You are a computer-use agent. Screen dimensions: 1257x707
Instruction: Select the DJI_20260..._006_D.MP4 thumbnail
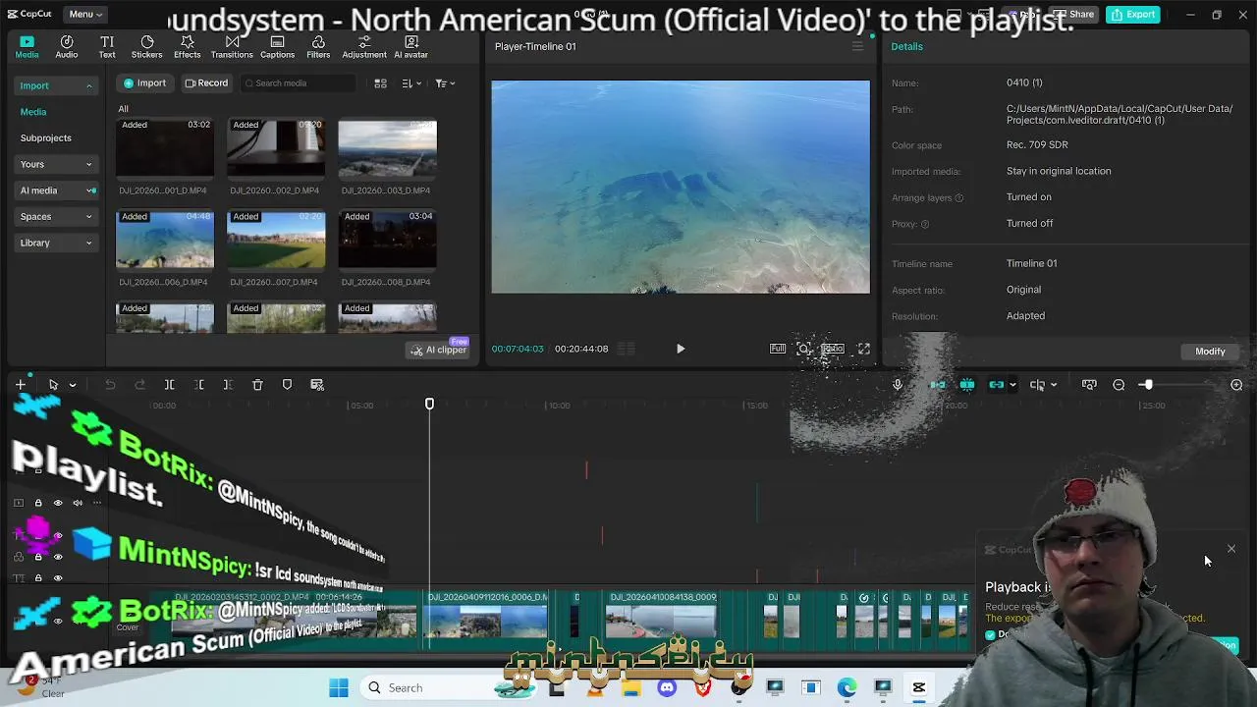[x=165, y=240]
